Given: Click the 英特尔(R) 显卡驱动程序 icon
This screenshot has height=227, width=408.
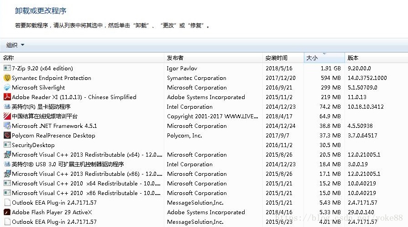Looking at the screenshot, I should [7, 106].
